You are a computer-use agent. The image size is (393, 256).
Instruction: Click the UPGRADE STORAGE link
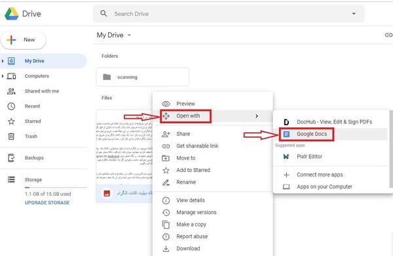pos(47,203)
